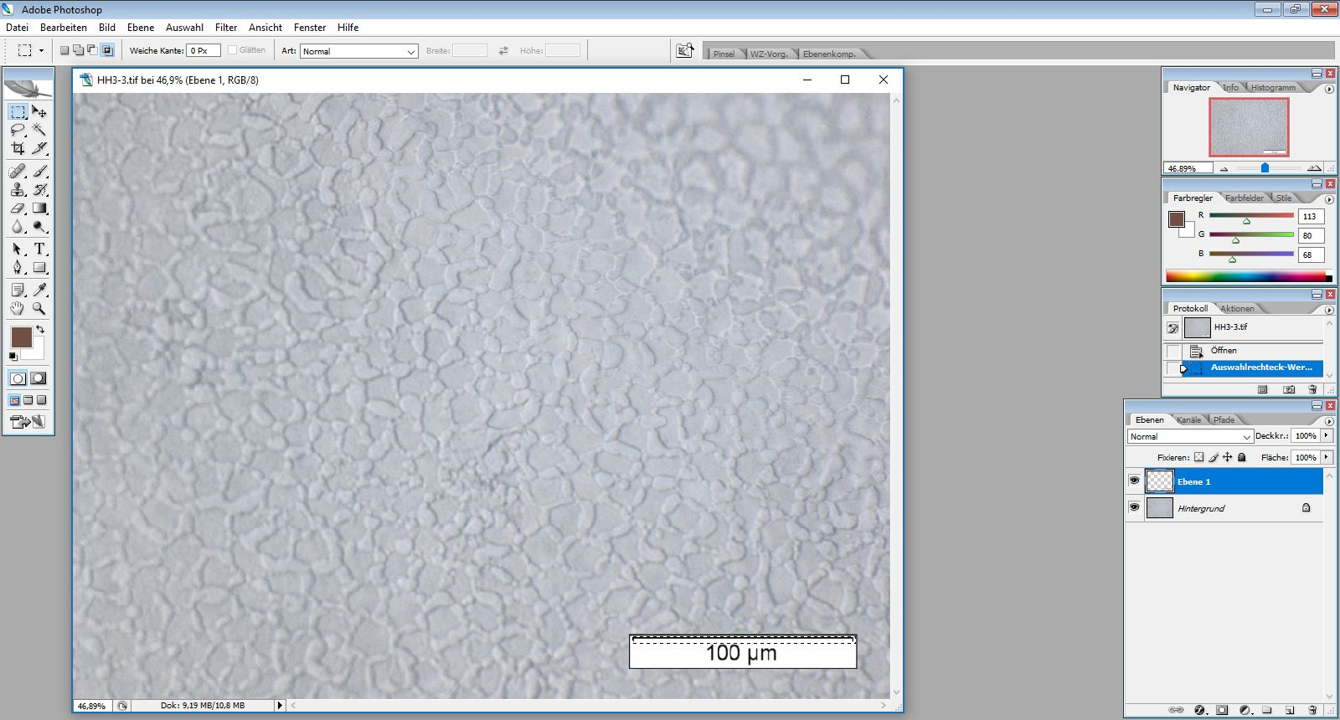Open the Navigator panel flyout menu
Screen dimensions: 1340x720
[1329, 89]
